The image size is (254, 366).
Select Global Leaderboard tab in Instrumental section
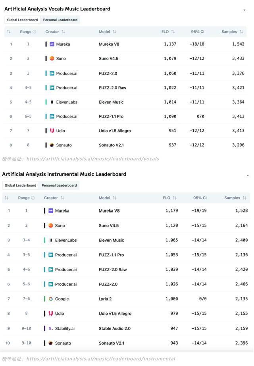(x=21, y=185)
